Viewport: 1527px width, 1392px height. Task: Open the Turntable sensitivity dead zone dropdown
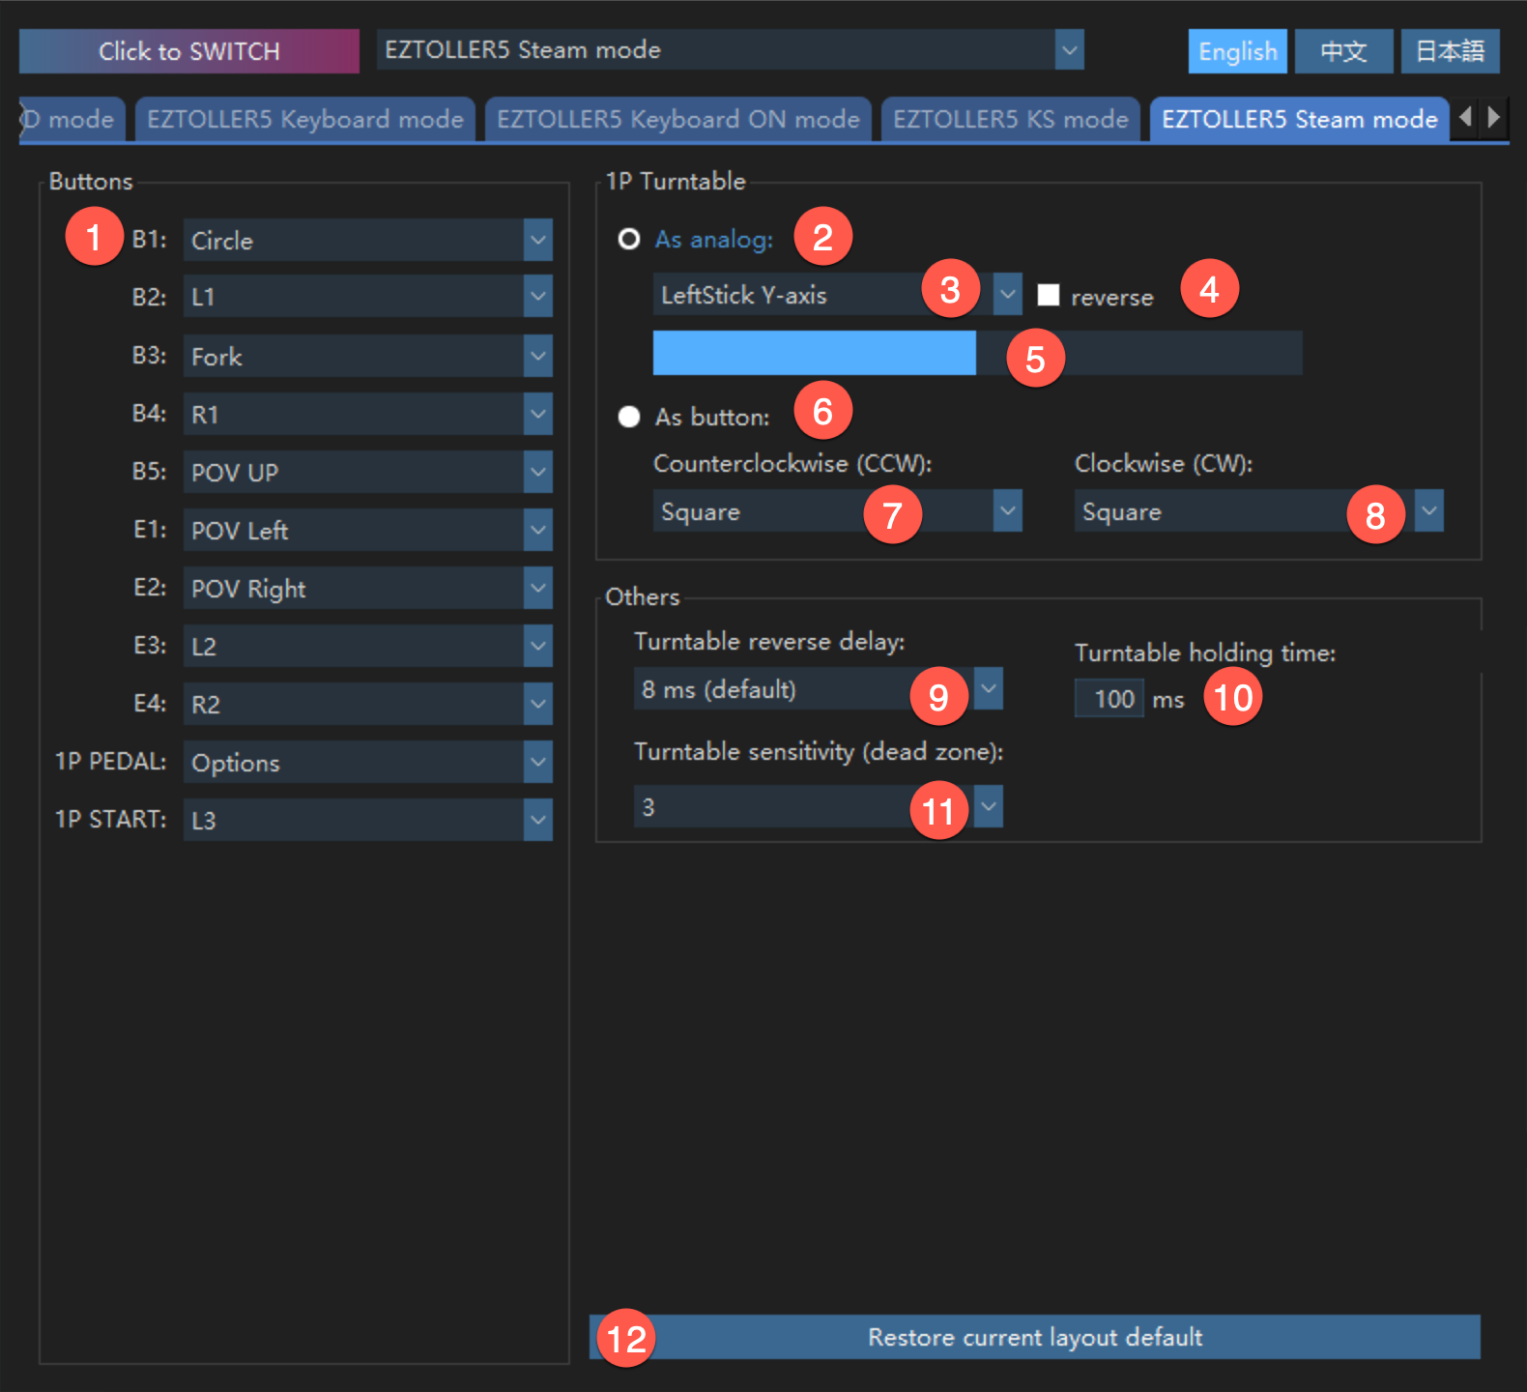(818, 806)
